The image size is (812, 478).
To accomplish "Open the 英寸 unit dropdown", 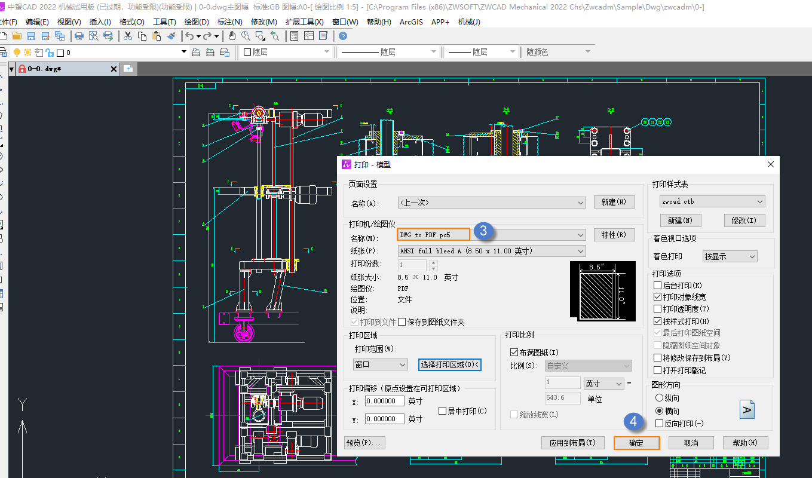I will pos(603,384).
